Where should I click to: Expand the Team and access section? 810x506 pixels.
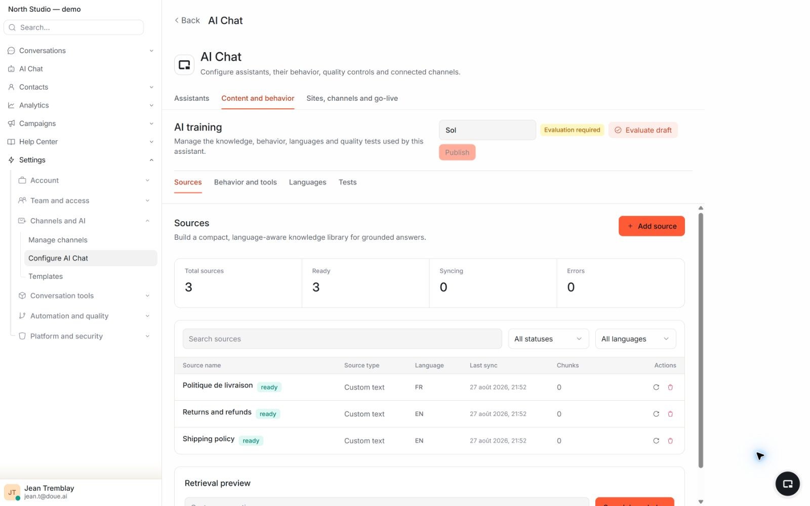[84, 201]
